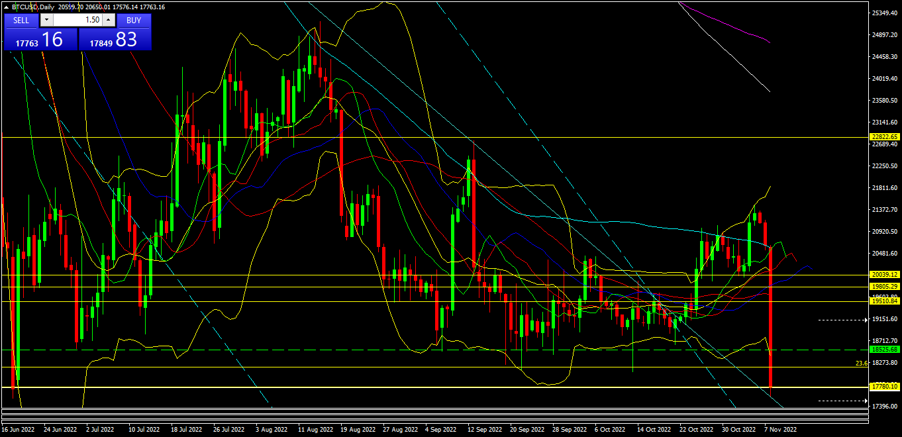Image resolution: width=902 pixels, height=437 pixels.
Task: Click the sell price 17763 16 tile
Action: (40, 40)
